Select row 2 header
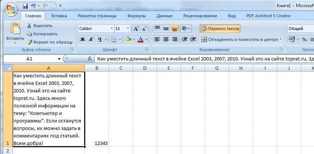Image resolution: width=314 pixels, height=154 pixels. (x=8, y=151)
